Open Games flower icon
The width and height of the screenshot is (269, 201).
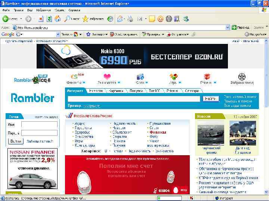(x=173, y=77)
